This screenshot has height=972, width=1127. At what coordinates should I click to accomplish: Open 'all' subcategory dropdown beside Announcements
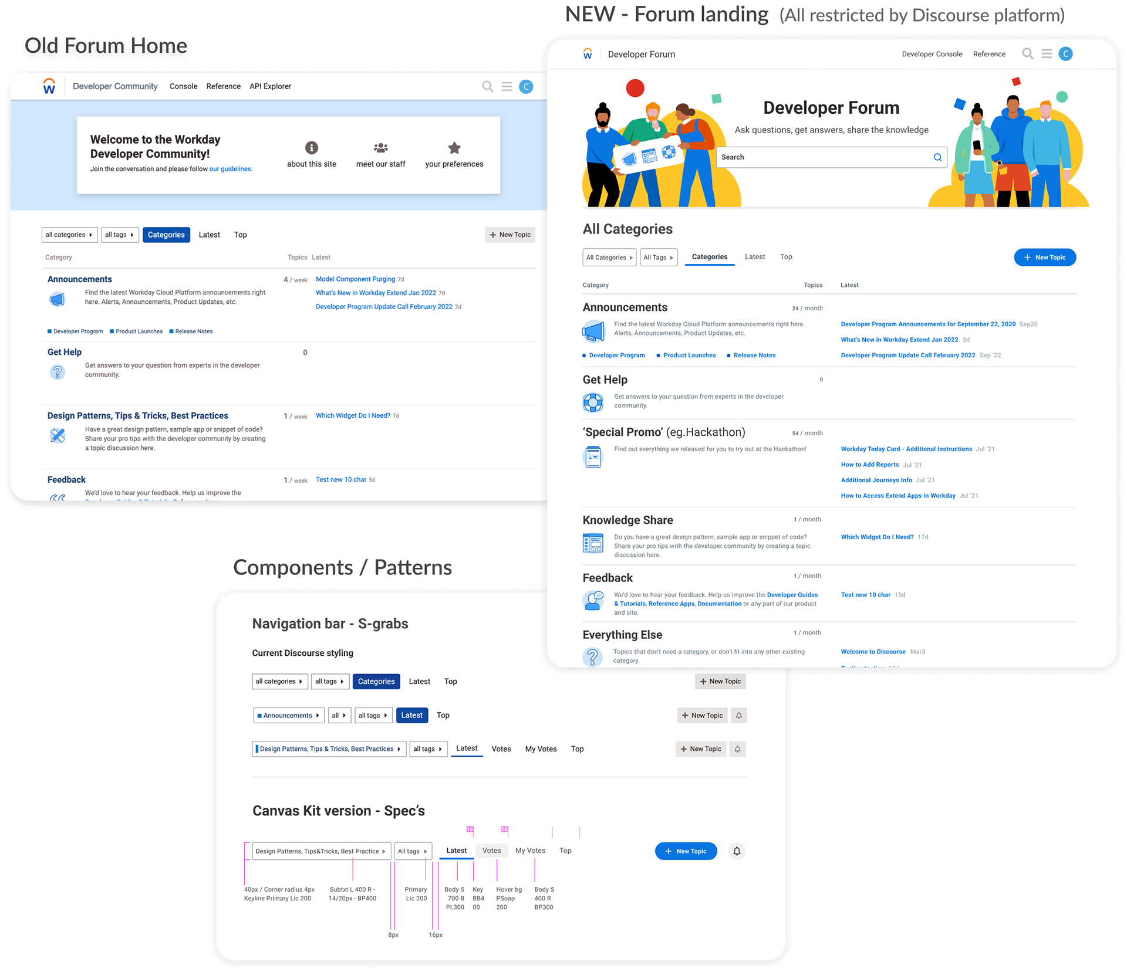339,716
